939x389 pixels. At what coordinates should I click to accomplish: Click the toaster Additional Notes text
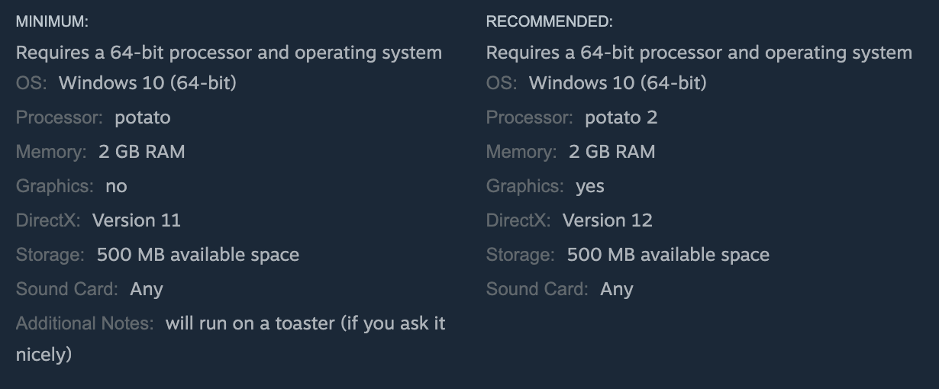305,323
